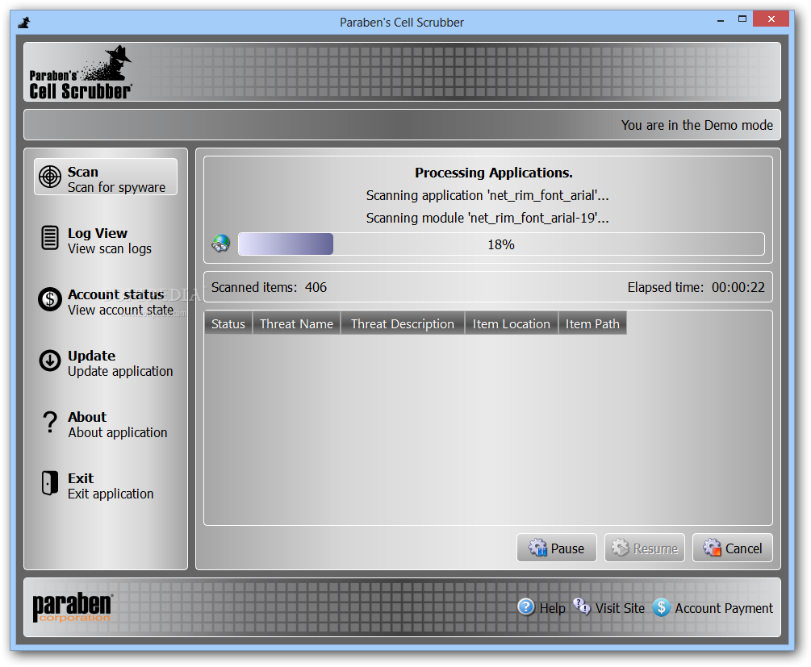
Task: Click the Update download arrow icon
Action: [50, 361]
